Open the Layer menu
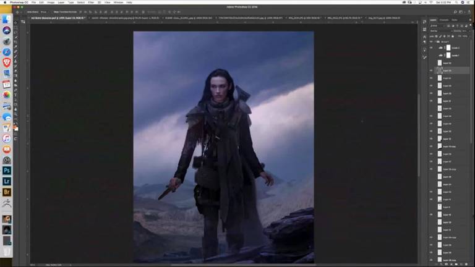 pyautogui.click(x=61, y=2)
